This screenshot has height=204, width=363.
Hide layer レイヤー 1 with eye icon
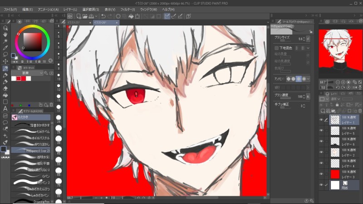(321, 120)
